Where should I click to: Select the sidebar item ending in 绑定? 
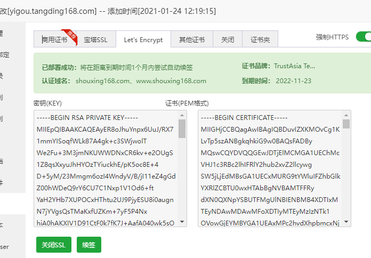[4, 55]
